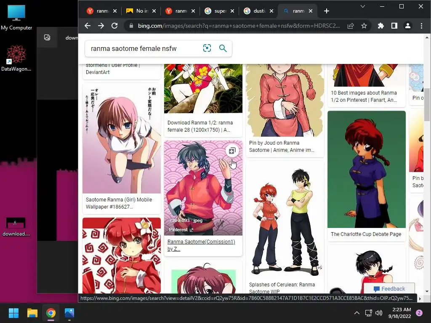Image resolution: width=431 pixels, height=323 pixels.
Task: Select the 'download...' desktop file icon
Action: pyautogui.click(x=16, y=227)
